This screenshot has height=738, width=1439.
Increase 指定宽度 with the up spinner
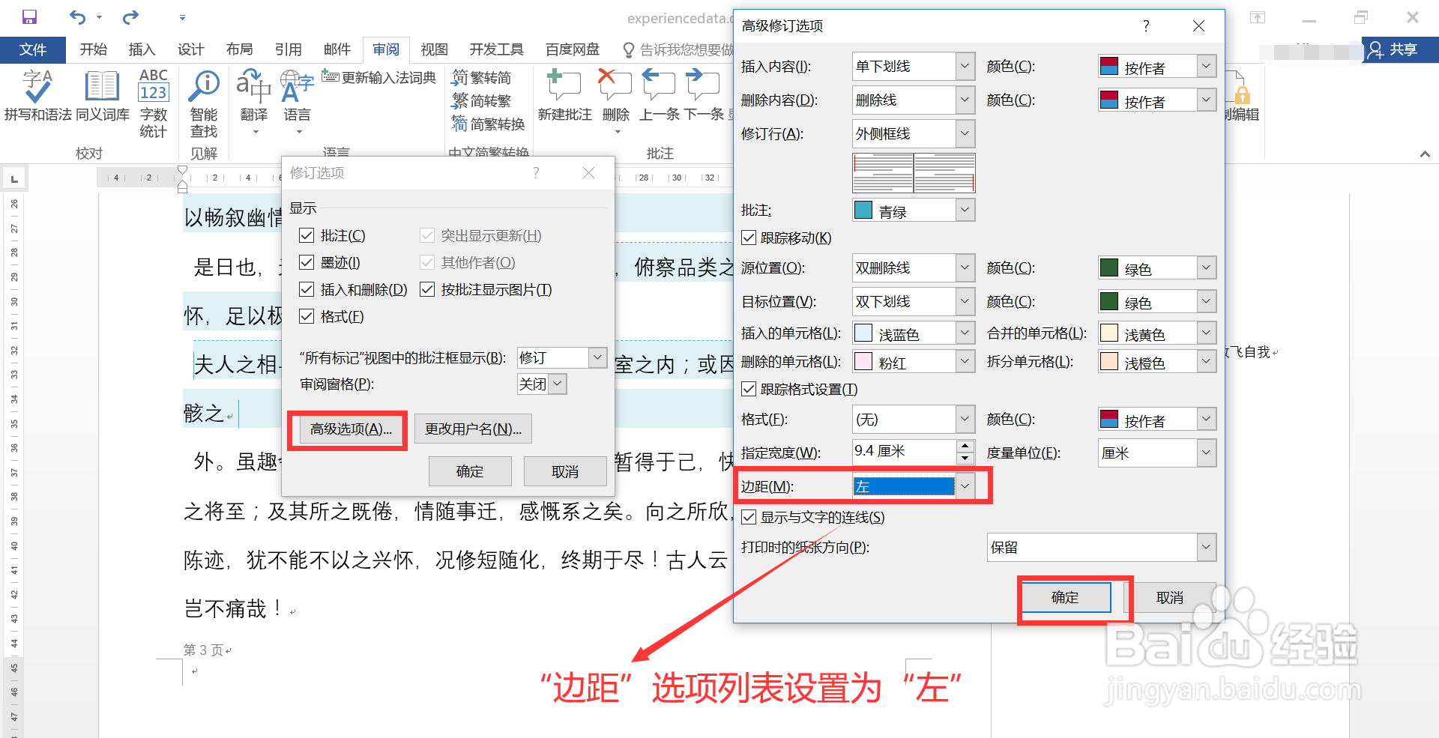965,446
